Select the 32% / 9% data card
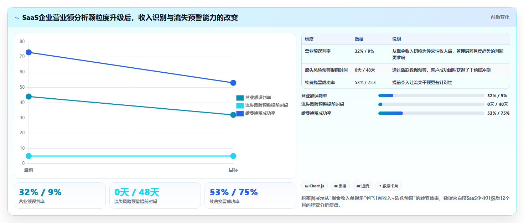The width and height of the screenshot is (524, 223). (60, 196)
